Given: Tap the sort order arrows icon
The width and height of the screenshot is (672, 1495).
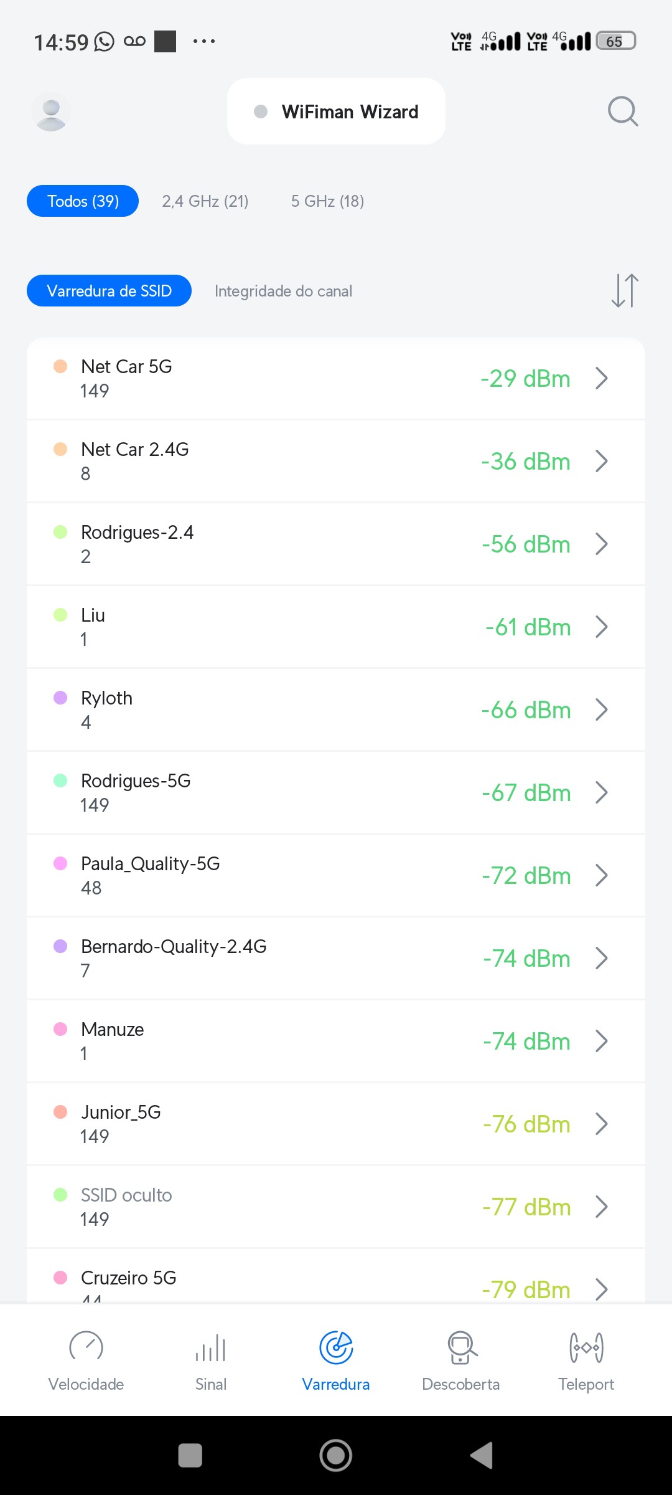Looking at the screenshot, I should [x=625, y=291].
